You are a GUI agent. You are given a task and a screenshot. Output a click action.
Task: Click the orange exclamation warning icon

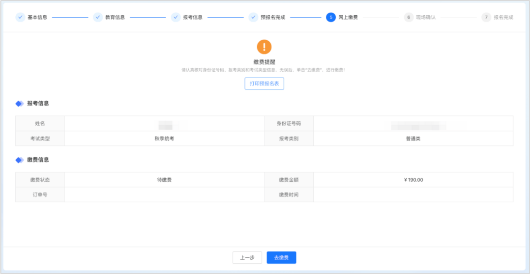pyautogui.click(x=264, y=47)
